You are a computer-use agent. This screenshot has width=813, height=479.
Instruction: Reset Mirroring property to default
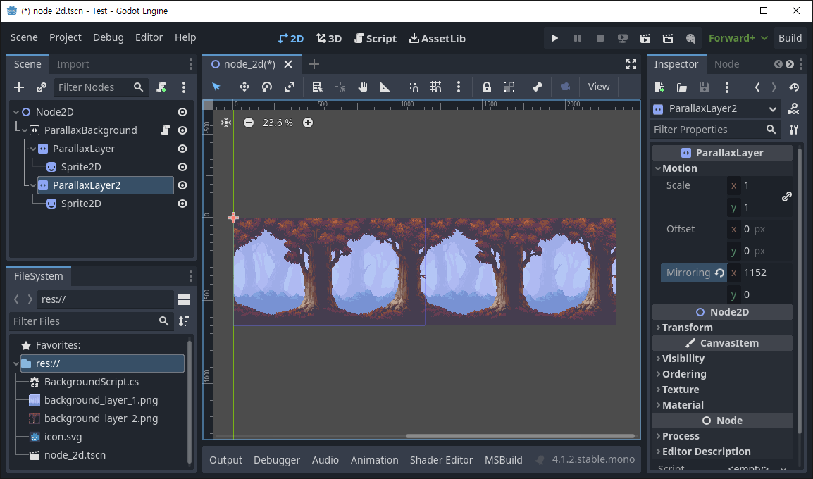[719, 273]
